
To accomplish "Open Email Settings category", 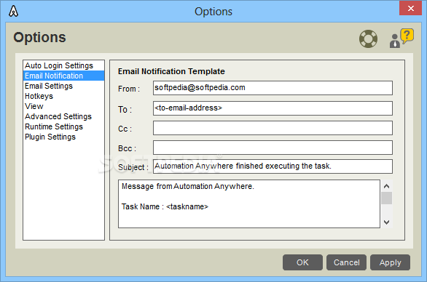I will (x=63, y=86).
